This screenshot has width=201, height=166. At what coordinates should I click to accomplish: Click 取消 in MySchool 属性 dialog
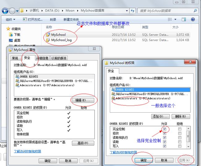click(68, 161)
